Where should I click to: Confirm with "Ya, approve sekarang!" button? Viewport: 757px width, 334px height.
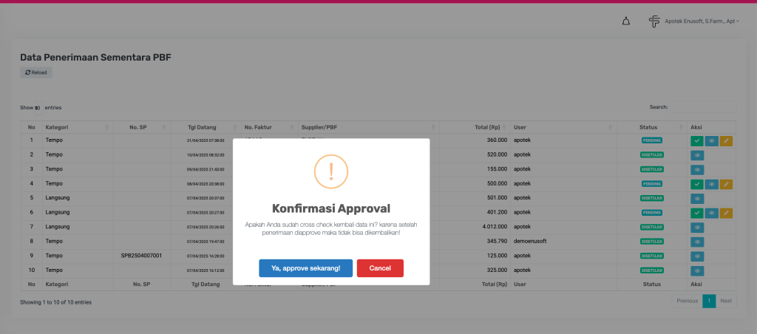[305, 268]
